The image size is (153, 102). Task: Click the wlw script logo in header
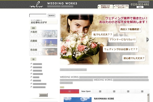[36, 5]
